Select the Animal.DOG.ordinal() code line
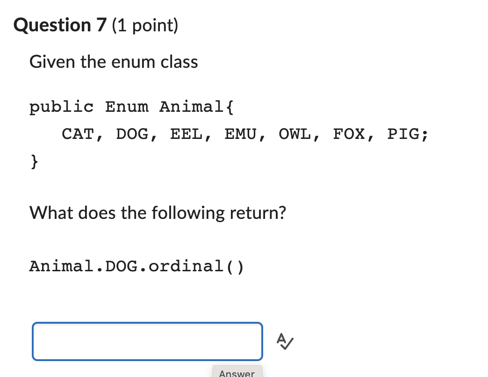Screen dimensions: 488x377 136,266
